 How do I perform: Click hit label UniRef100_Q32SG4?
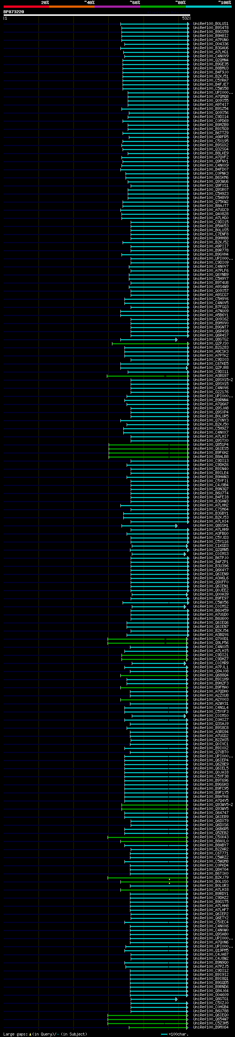point(210,149)
